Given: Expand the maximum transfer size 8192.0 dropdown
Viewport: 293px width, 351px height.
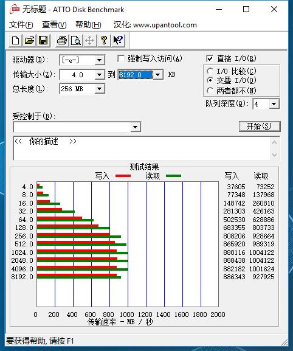Looking at the screenshot, I should pyautogui.click(x=157, y=75).
